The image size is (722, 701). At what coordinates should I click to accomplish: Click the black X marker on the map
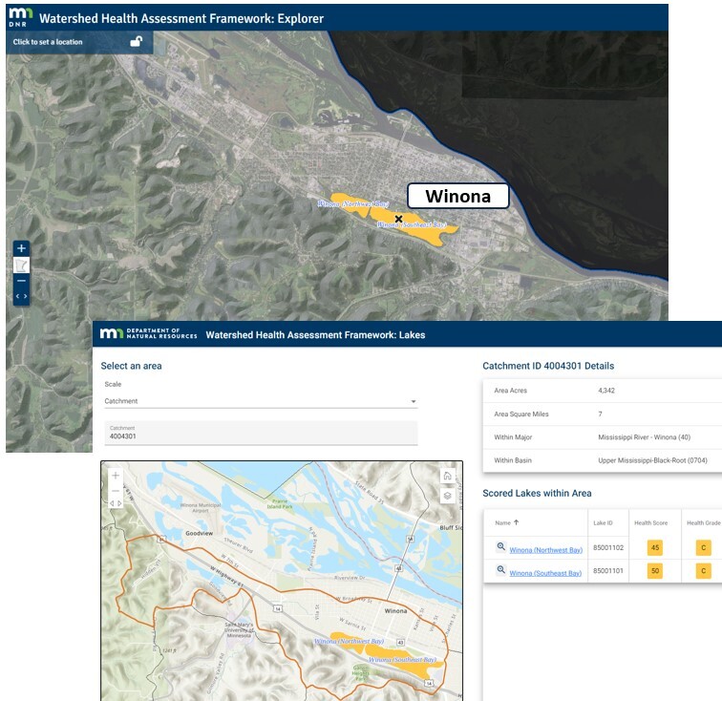point(399,219)
